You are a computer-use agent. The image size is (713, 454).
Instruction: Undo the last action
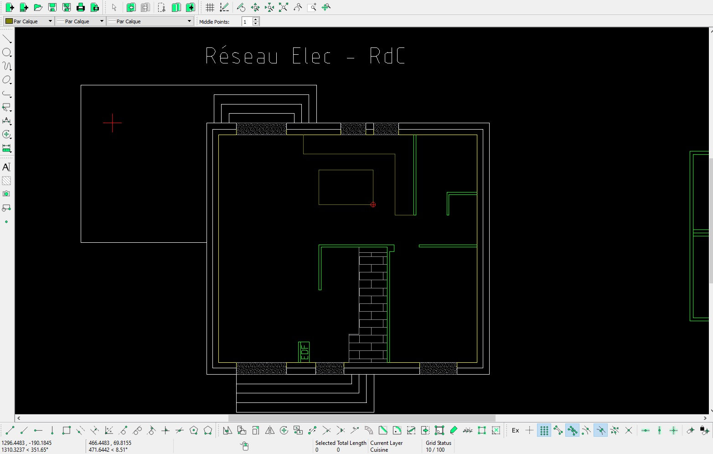(x=131, y=7)
